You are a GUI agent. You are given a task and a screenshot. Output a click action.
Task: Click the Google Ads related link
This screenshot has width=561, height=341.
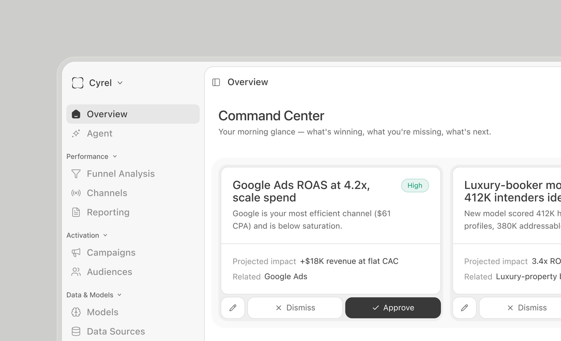click(286, 276)
